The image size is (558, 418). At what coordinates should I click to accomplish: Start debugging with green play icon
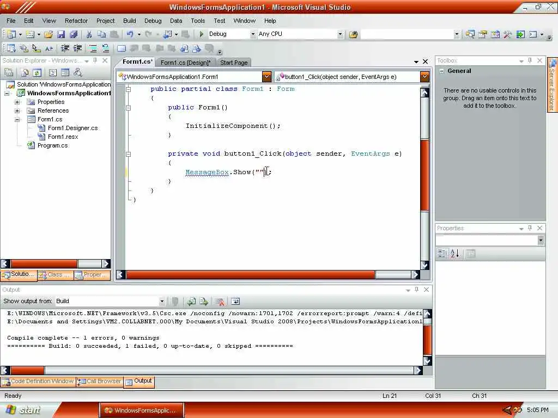pyautogui.click(x=202, y=34)
